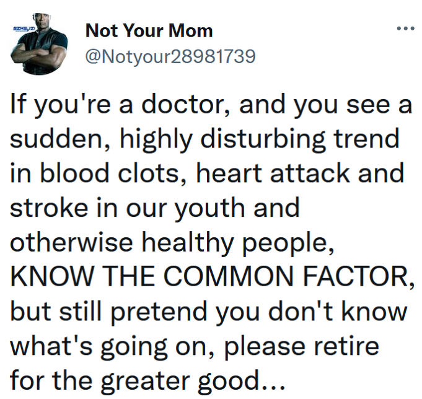Click the Not Your Mom profile avatar
Viewport: 422px width, 399px height.
point(39,43)
